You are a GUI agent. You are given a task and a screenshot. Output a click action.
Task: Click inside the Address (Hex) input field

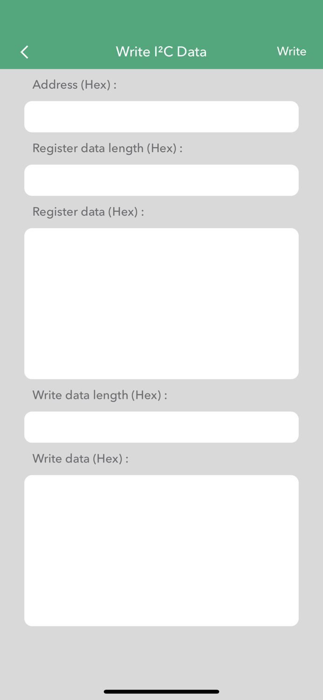(x=161, y=117)
